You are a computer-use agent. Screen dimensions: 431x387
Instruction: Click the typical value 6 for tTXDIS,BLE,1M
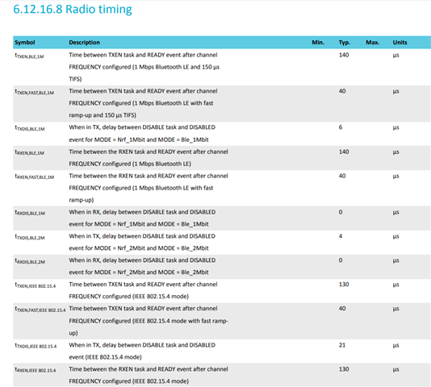pos(341,127)
